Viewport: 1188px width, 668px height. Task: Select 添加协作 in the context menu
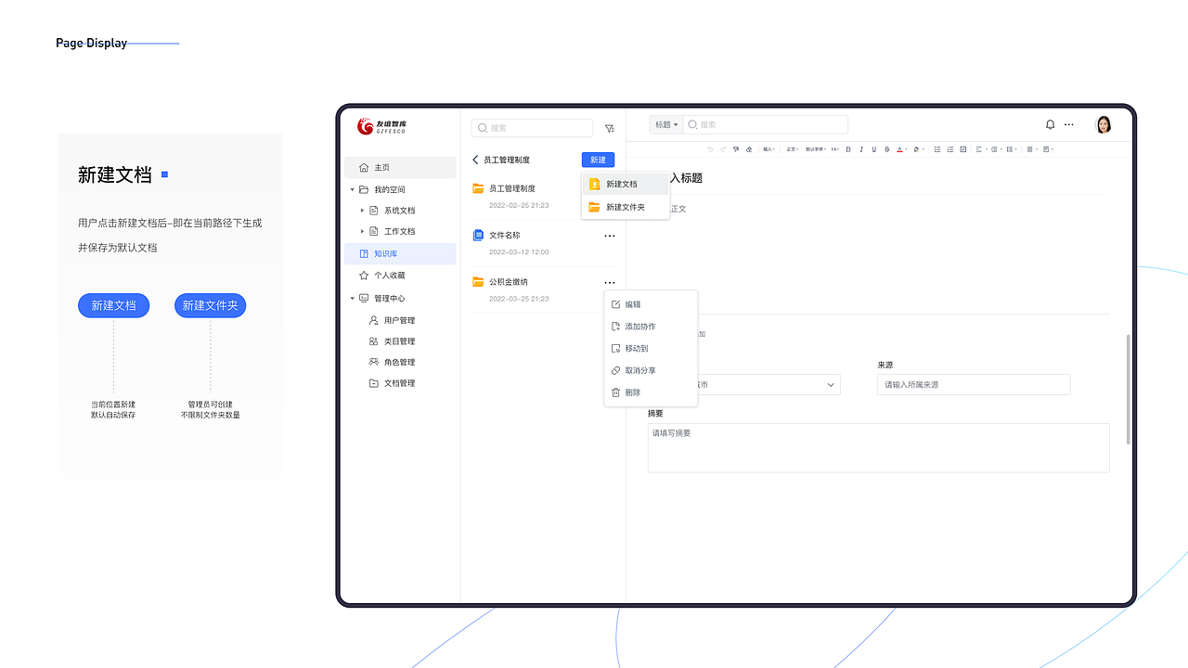tap(651, 327)
